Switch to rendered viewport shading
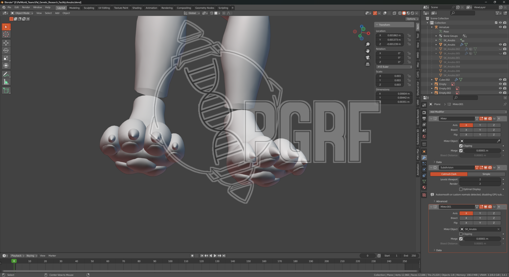The height and width of the screenshot is (277, 509). tap(413, 13)
